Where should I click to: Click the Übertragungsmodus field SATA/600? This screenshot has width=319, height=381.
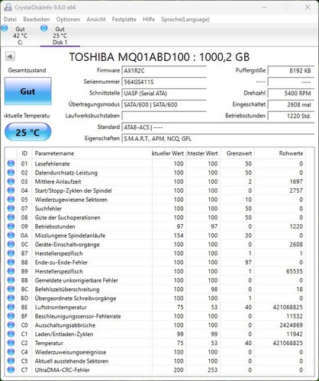[x=164, y=104]
